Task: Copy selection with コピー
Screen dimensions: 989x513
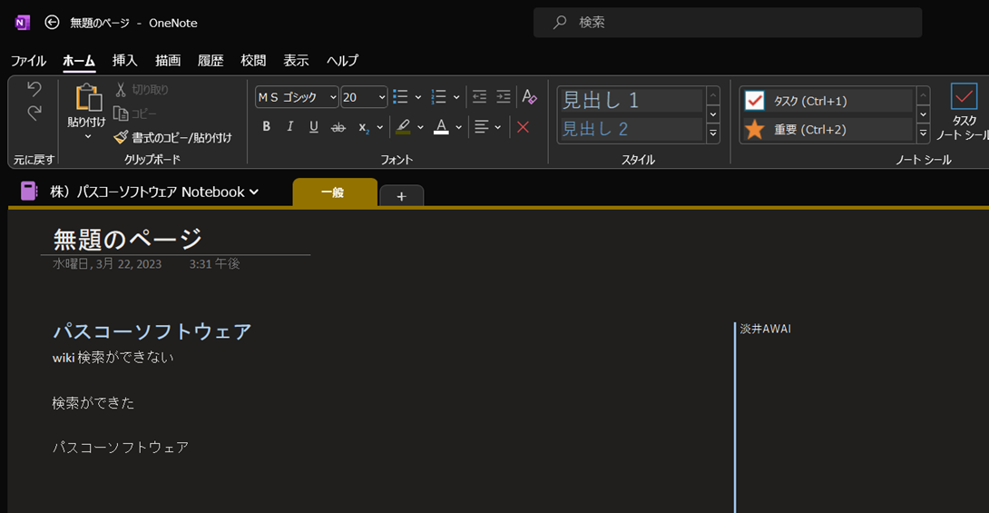Action: coord(135,113)
